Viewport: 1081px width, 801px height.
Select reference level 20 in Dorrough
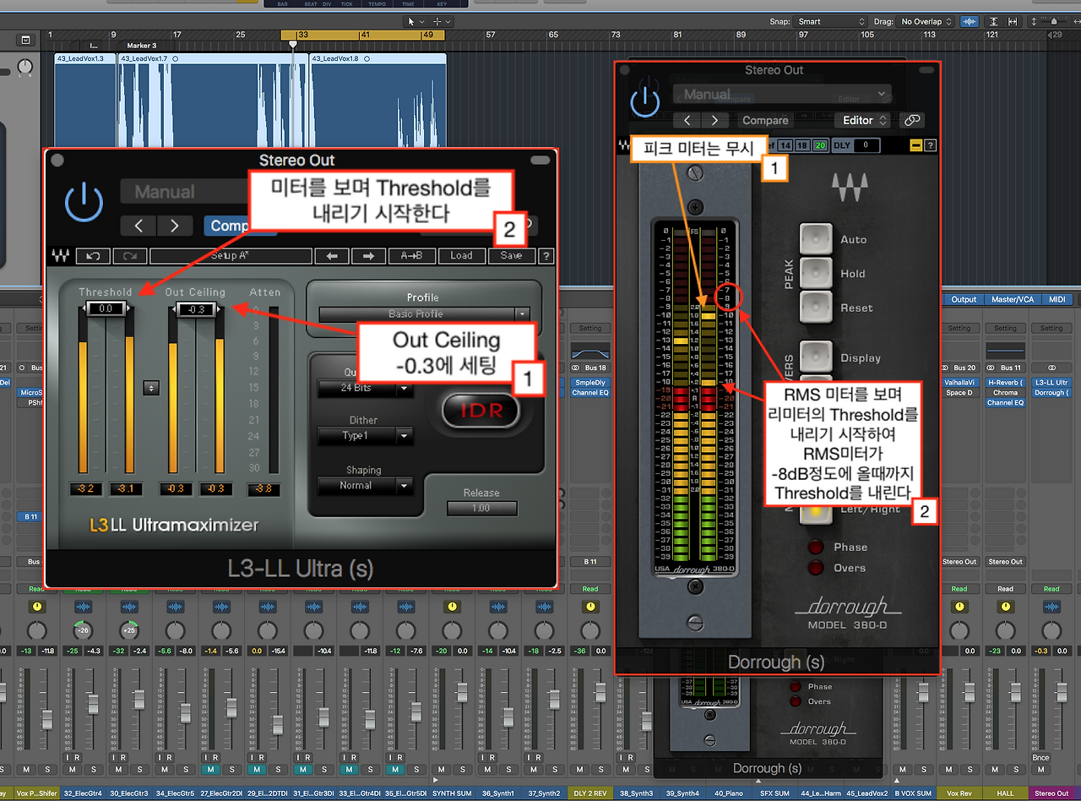(x=820, y=146)
